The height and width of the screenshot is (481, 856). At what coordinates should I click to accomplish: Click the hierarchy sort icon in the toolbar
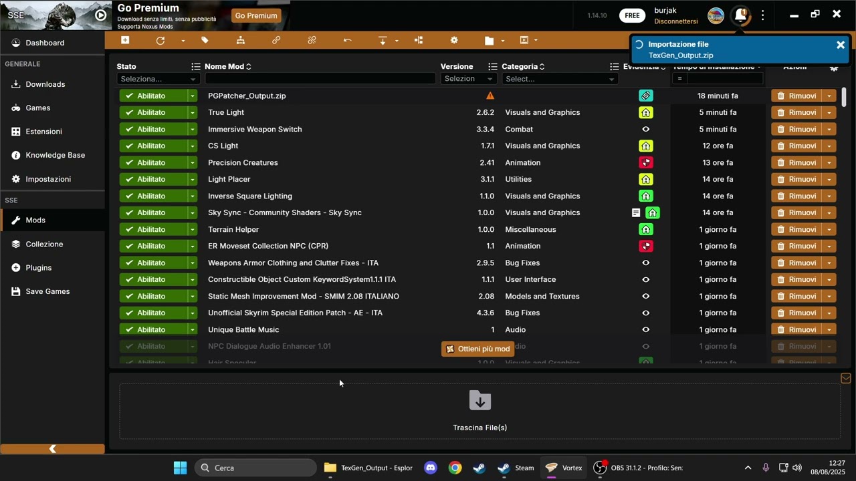click(x=240, y=41)
